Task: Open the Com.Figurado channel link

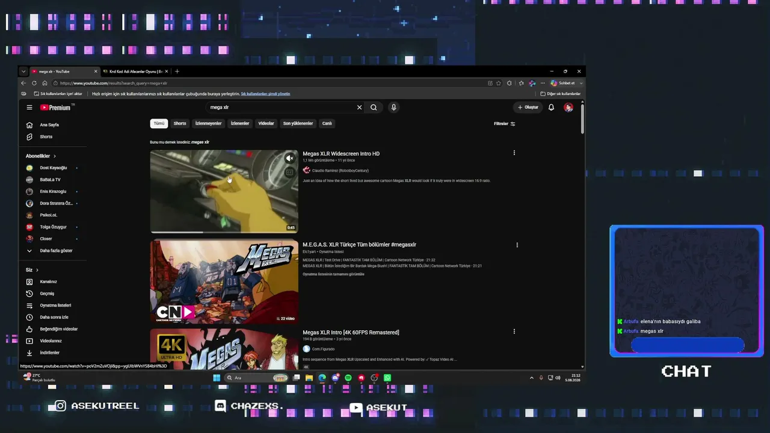Action: pos(323,349)
